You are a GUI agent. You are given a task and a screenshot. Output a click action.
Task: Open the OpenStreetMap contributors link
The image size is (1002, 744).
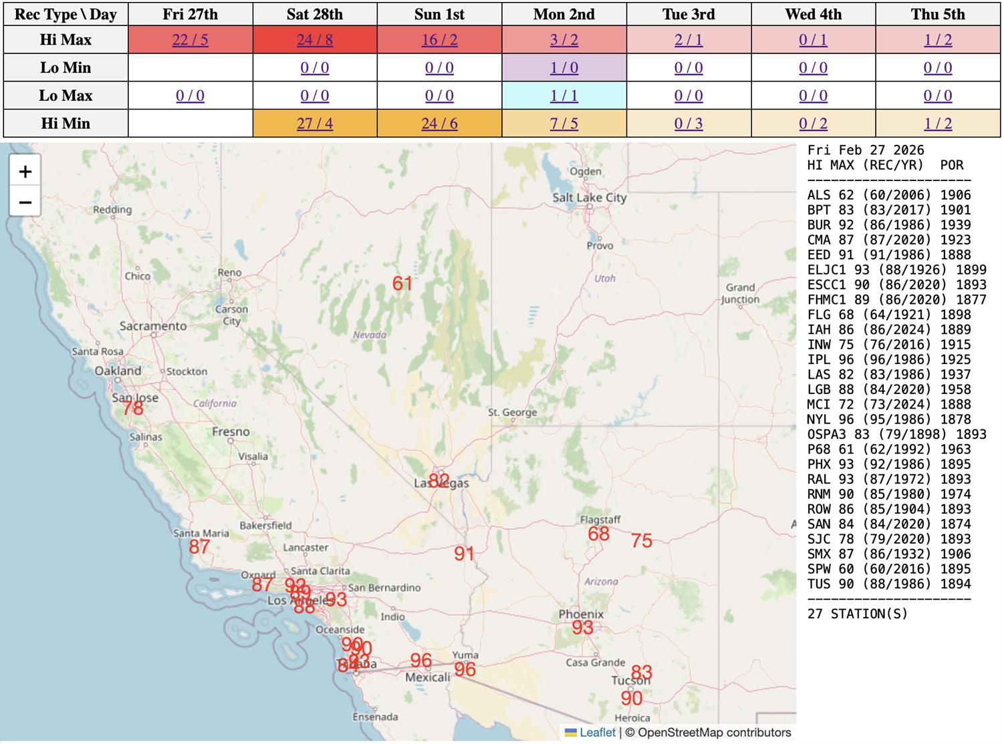(x=714, y=733)
